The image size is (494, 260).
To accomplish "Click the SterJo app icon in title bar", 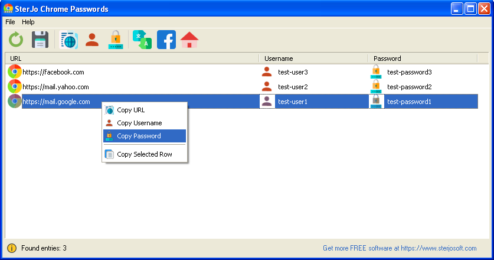I will tap(8, 8).
